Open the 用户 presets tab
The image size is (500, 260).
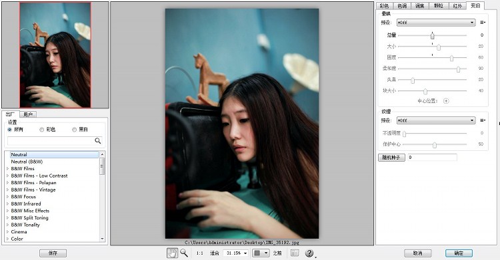(28, 114)
